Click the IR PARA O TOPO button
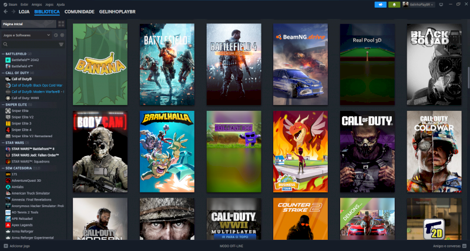 click(x=234, y=237)
